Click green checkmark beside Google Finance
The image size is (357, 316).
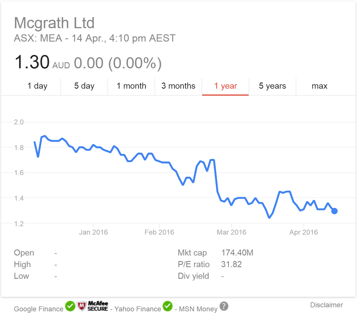pyautogui.click(x=70, y=306)
